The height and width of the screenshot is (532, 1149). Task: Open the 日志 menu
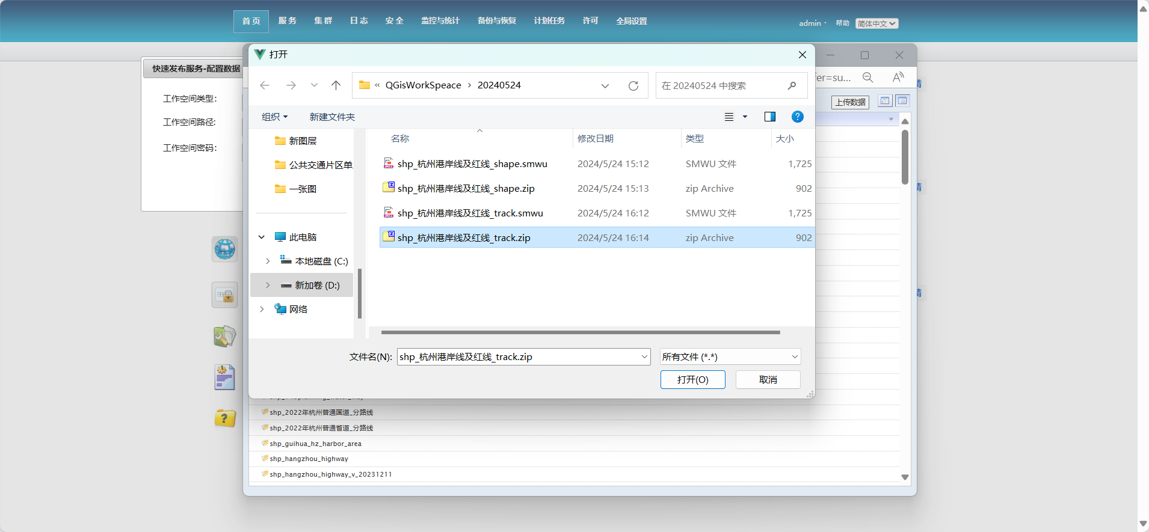click(359, 20)
